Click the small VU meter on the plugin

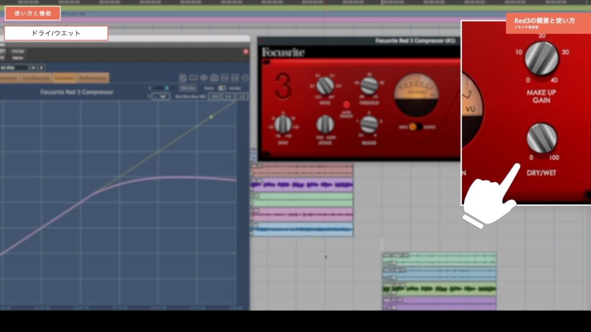416,95
